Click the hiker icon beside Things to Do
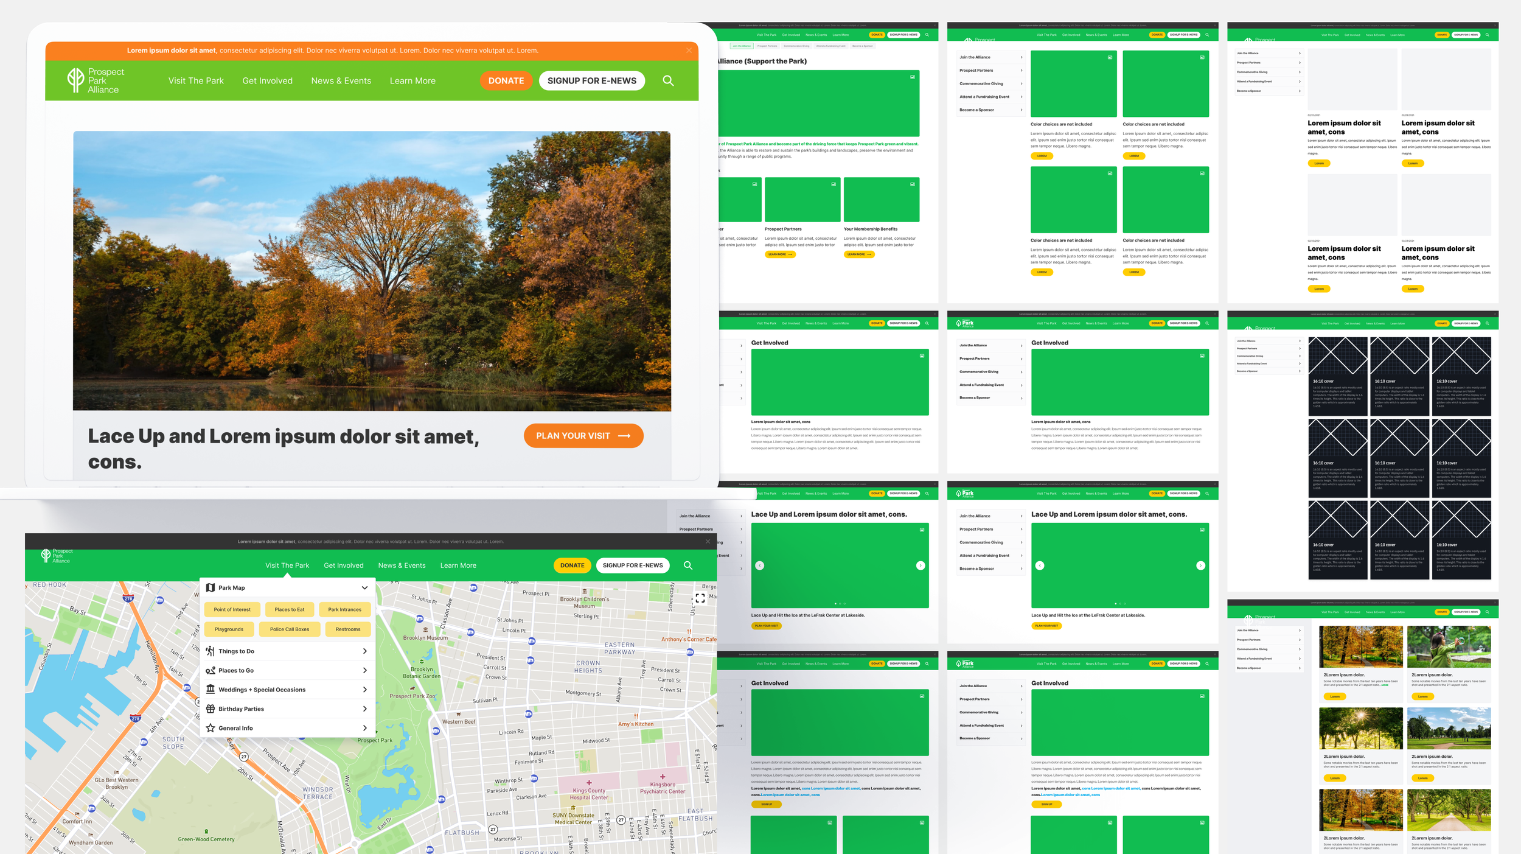 [x=211, y=651]
